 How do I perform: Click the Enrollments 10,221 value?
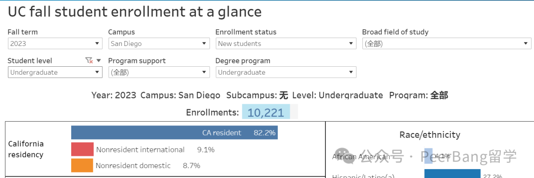click(x=266, y=112)
